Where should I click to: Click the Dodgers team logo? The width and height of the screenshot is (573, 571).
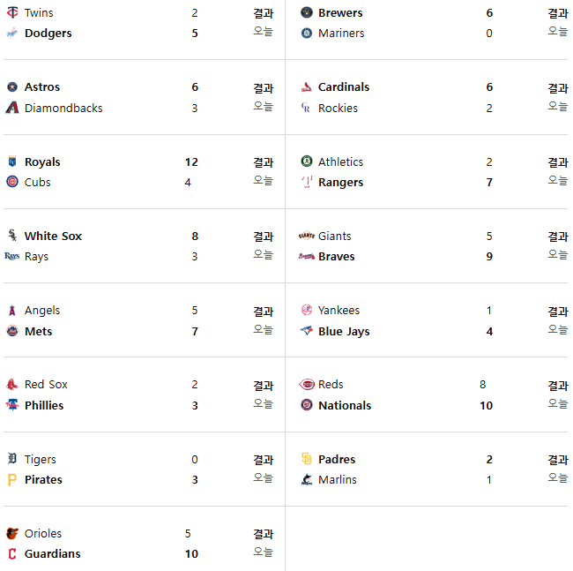(12, 34)
